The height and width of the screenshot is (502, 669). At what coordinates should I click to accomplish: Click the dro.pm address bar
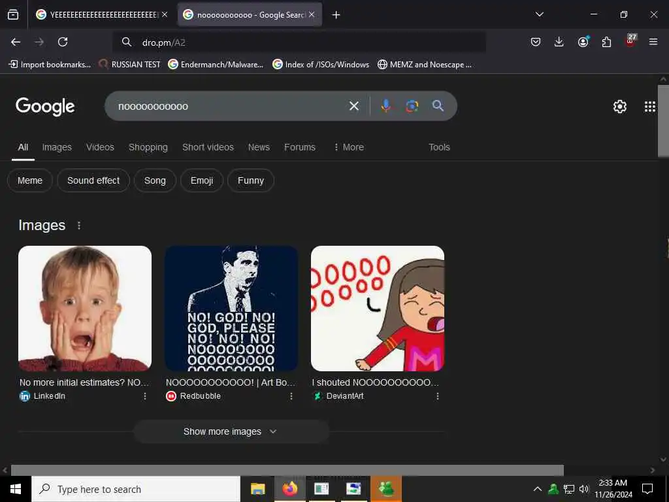click(299, 42)
